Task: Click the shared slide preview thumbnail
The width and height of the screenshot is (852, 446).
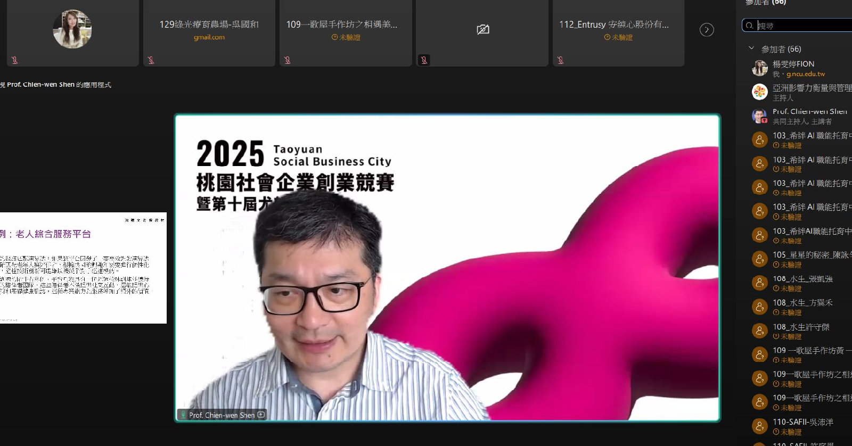Action: pyautogui.click(x=83, y=268)
